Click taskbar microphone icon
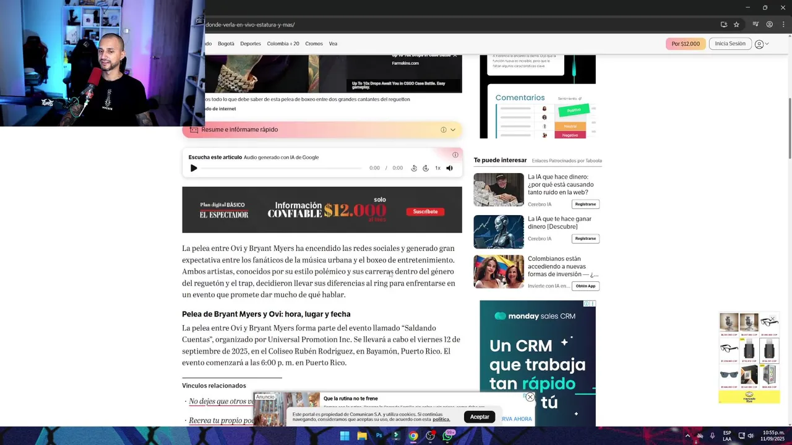Viewport: 792px width, 445px height. point(713,436)
